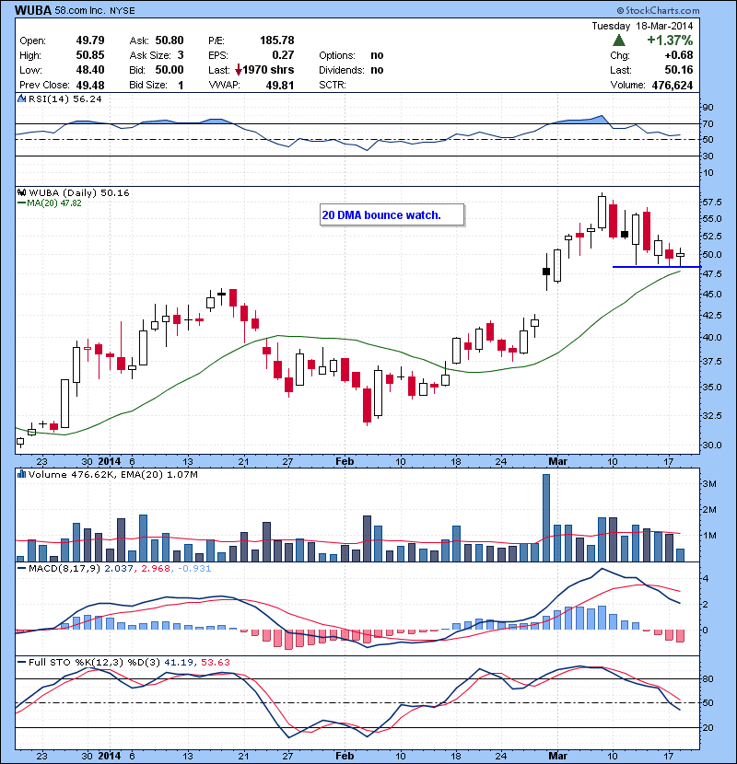Click the Chg value +0.68
Viewport: 737px width, 764px height.
tap(678, 55)
